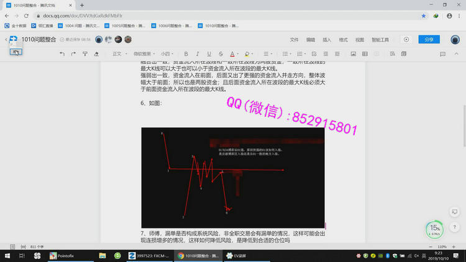Click the blue 分享 share button

(429, 39)
